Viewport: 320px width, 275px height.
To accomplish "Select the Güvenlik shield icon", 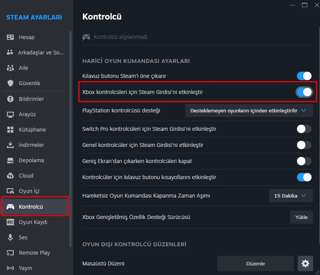I will coord(10,83).
